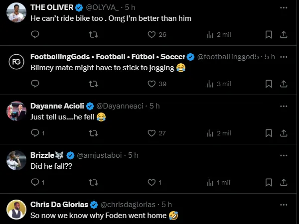This screenshot has height=224, width=299.
Task: Bookmark THE OLIVER's tweet
Action: [x=269, y=34]
